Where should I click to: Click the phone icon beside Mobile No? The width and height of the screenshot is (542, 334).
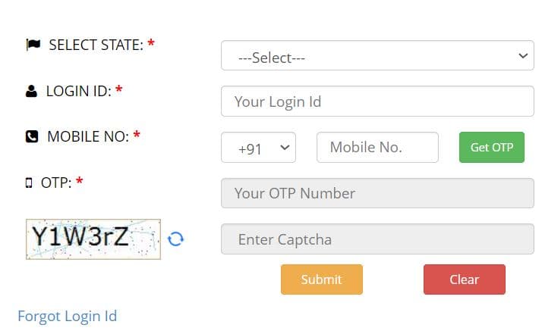[32, 137]
